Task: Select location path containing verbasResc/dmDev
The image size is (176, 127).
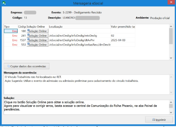Action: pyautogui.click(x=80, y=45)
